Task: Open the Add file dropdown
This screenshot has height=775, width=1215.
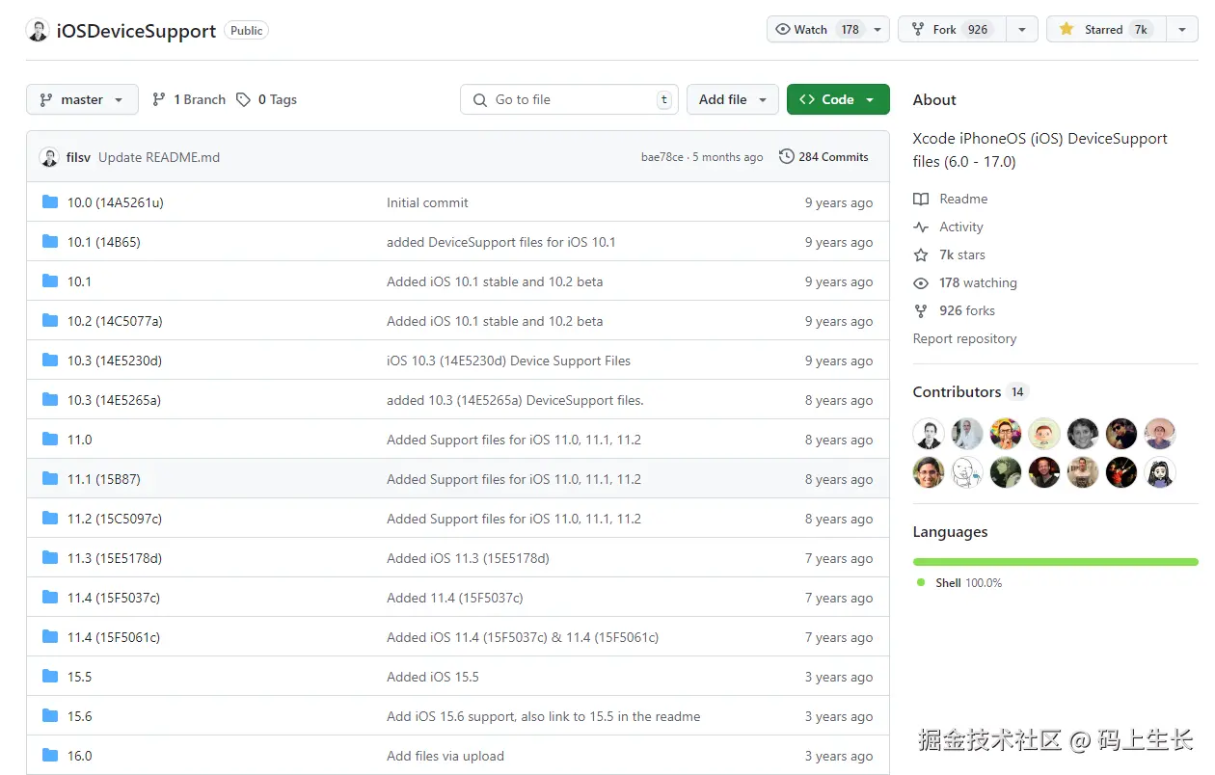Action: coord(733,99)
